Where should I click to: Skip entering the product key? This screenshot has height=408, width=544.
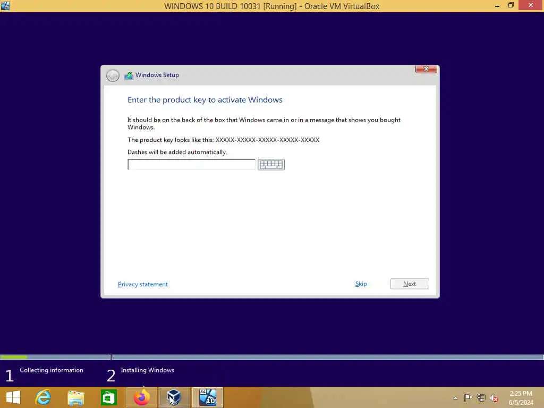point(361,284)
